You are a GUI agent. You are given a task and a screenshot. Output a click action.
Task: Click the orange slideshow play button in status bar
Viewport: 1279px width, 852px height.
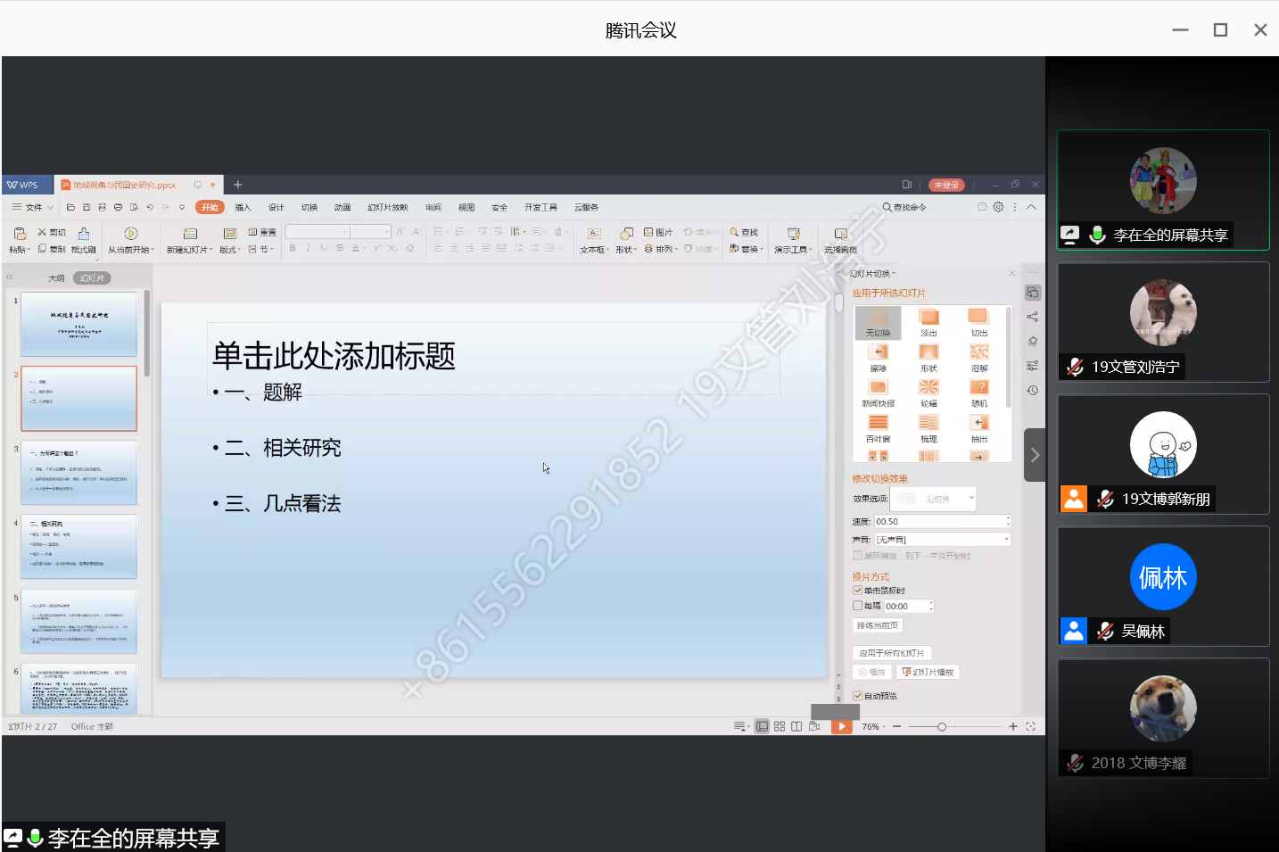tap(841, 727)
